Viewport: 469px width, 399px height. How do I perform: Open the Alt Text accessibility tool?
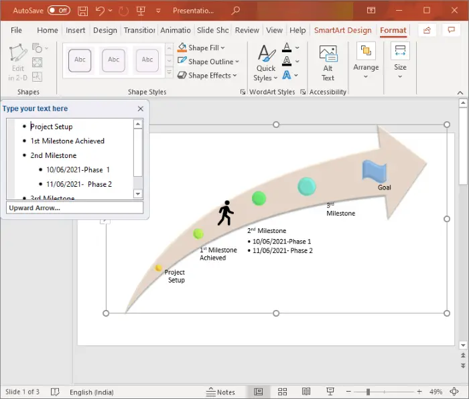point(328,63)
